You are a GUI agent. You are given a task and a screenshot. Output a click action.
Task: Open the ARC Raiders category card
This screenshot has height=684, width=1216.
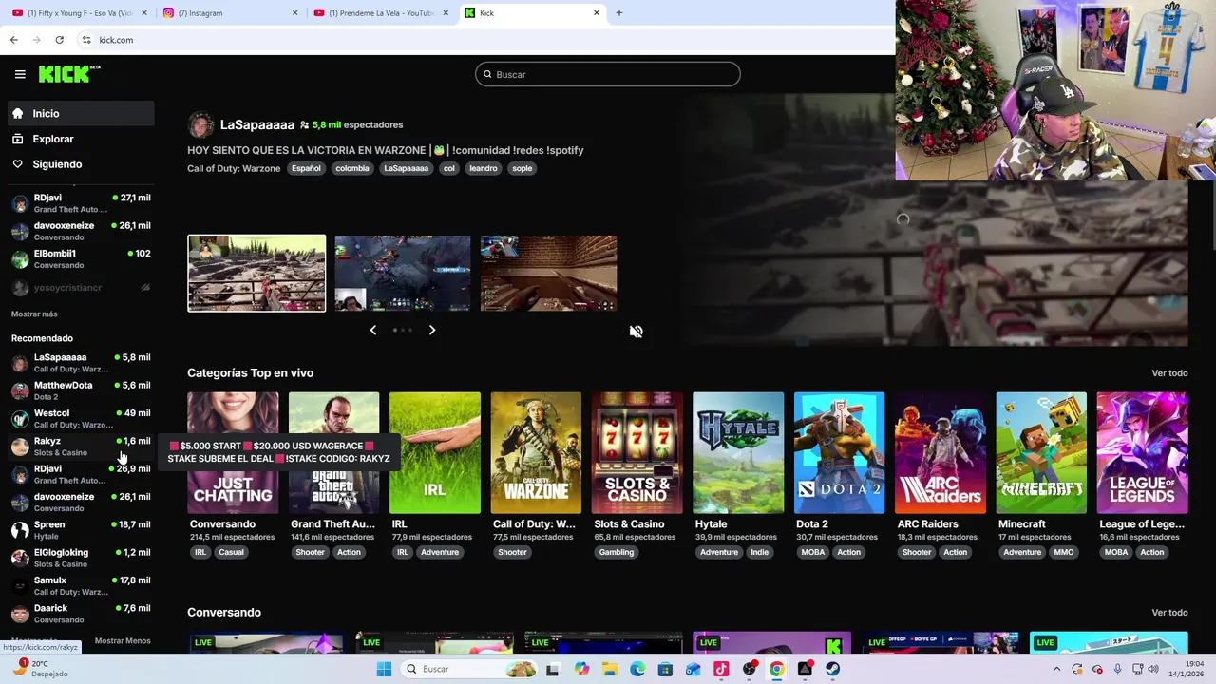point(940,452)
